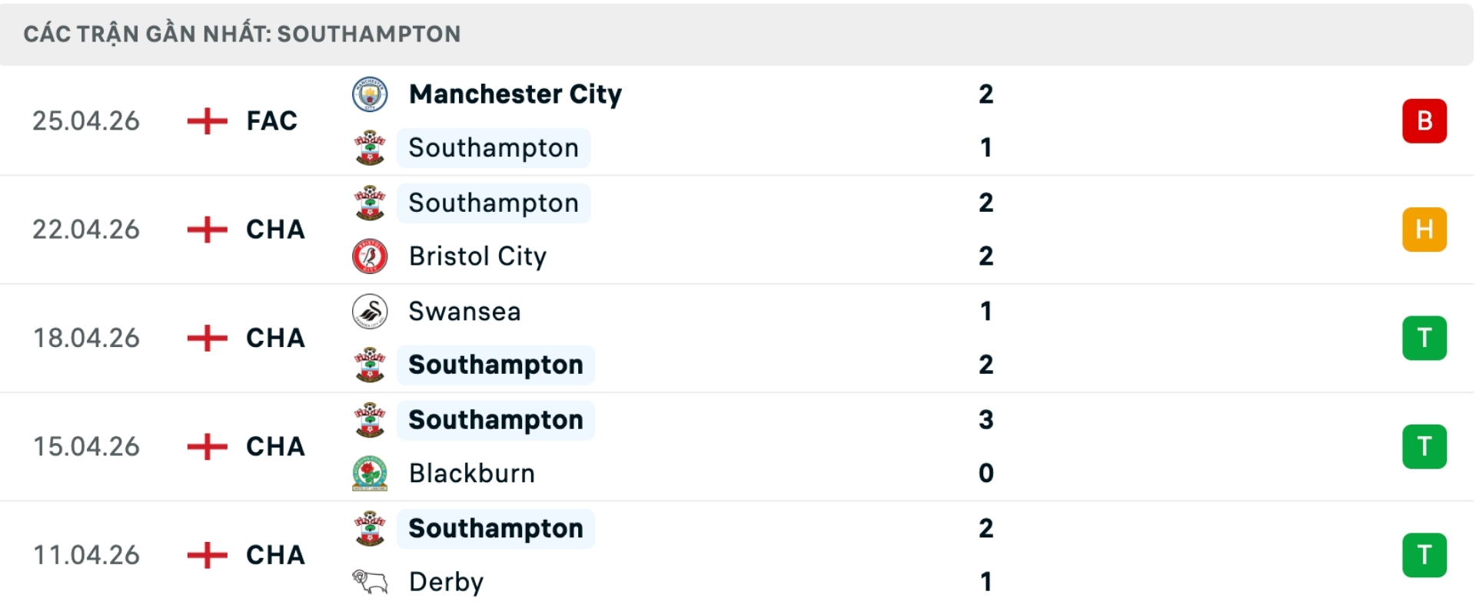The image size is (1476, 608).
Task: Click the orange H result badge
Action: pos(1424,230)
